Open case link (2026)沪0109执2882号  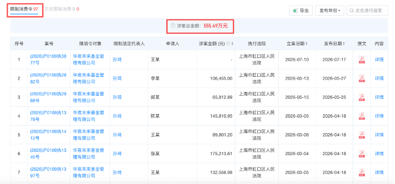[x=48, y=78]
